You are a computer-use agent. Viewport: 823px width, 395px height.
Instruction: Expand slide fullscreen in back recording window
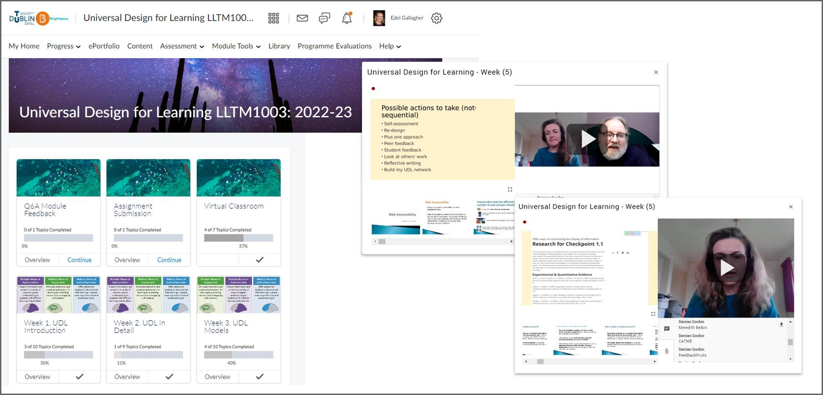(x=510, y=189)
